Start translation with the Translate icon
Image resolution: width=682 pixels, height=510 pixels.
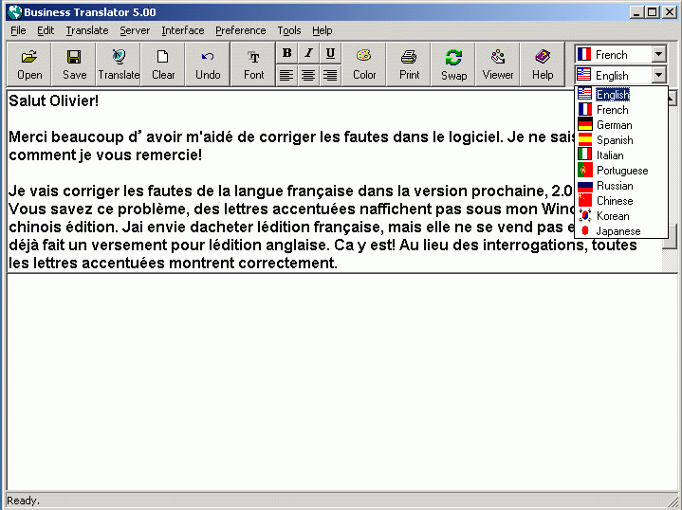(x=119, y=64)
